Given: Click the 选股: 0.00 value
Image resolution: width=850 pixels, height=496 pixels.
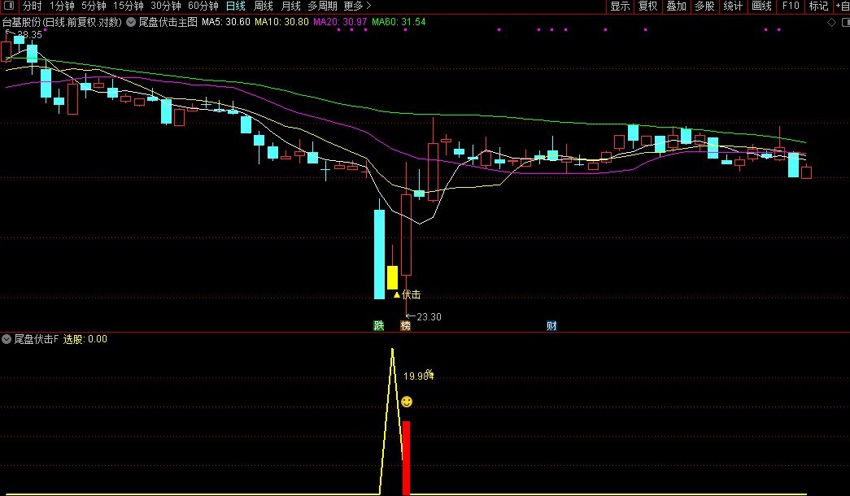Looking at the screenshot, I should point(85,339).
